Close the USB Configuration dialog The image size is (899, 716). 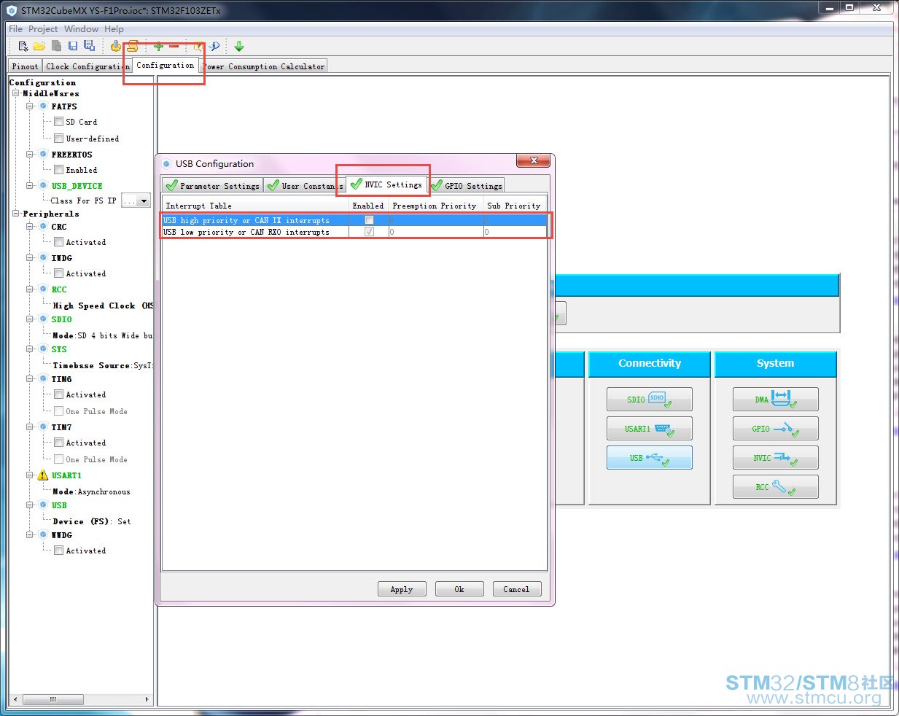click(534, 160)
